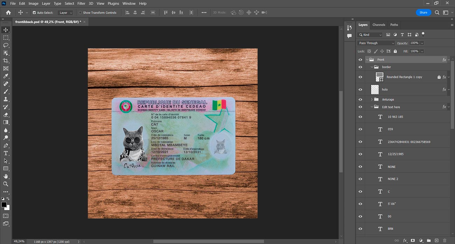Click the zoom percentage field 49,24%

tap(19, 241)
